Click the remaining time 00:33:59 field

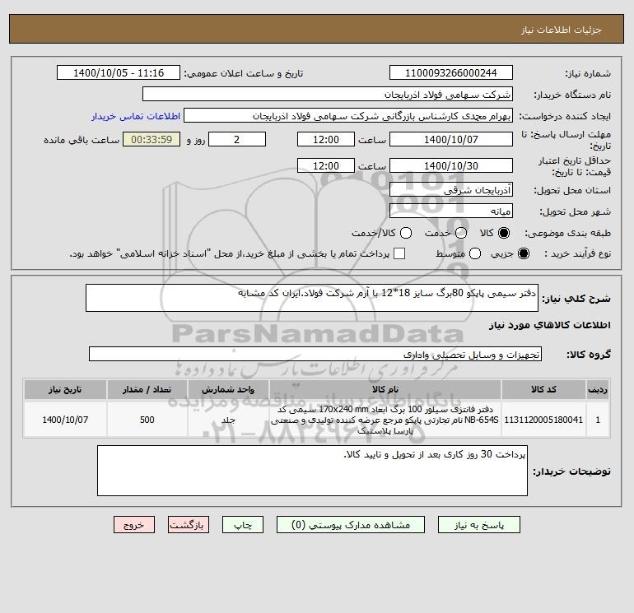tap(152, 139)
